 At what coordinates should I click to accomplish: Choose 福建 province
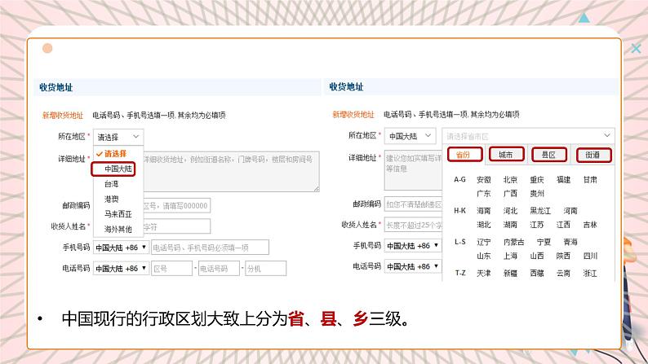[x=563, y=180]
